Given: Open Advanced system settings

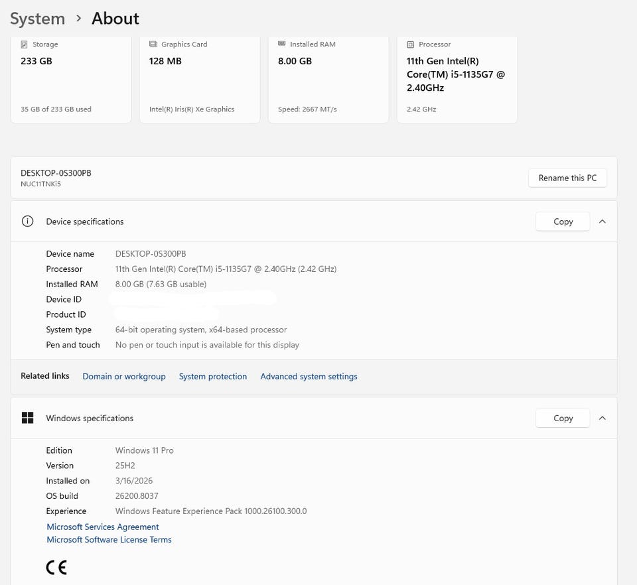Looking at the screenshot, I should pos(309,376).
